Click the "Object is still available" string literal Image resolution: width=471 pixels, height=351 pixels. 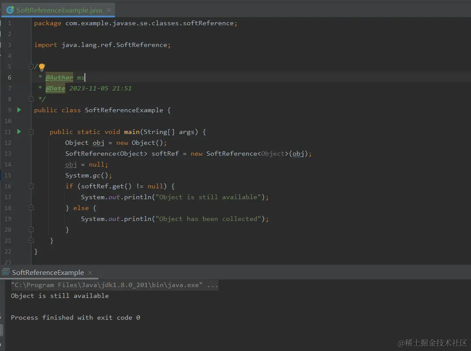(x=208, y=197)
